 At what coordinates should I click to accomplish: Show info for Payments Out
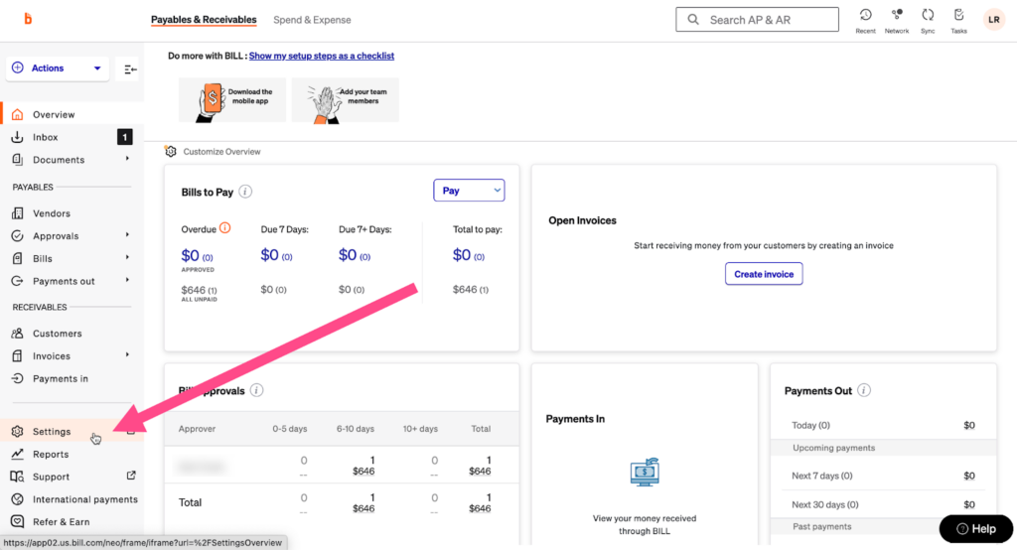coord(864,390)
